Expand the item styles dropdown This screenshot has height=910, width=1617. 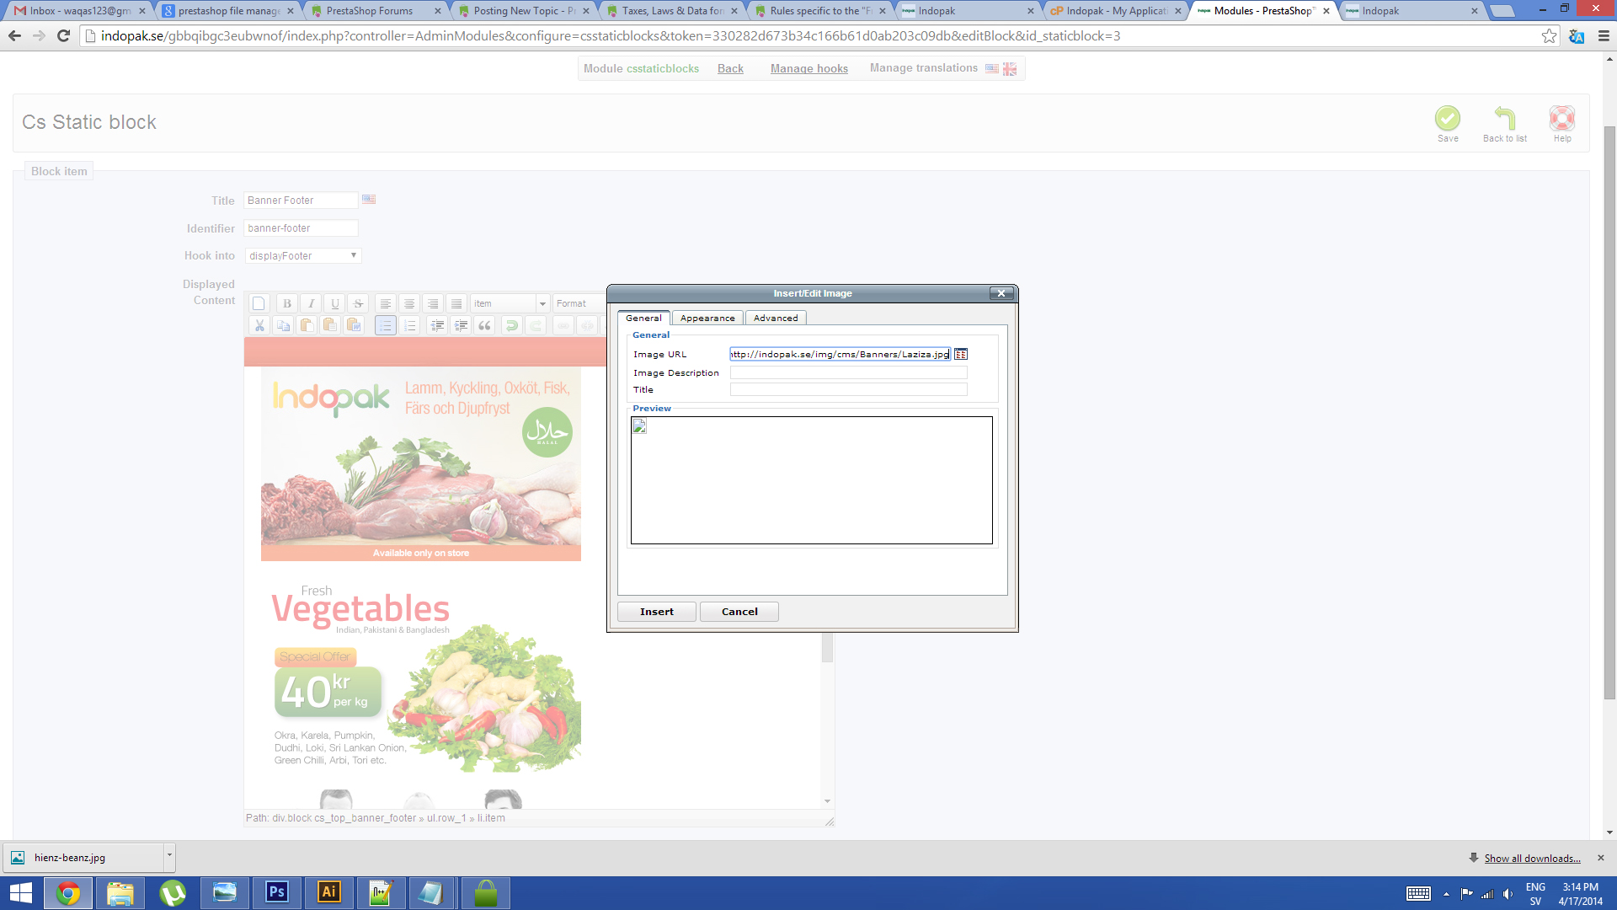tap(542, 303)
